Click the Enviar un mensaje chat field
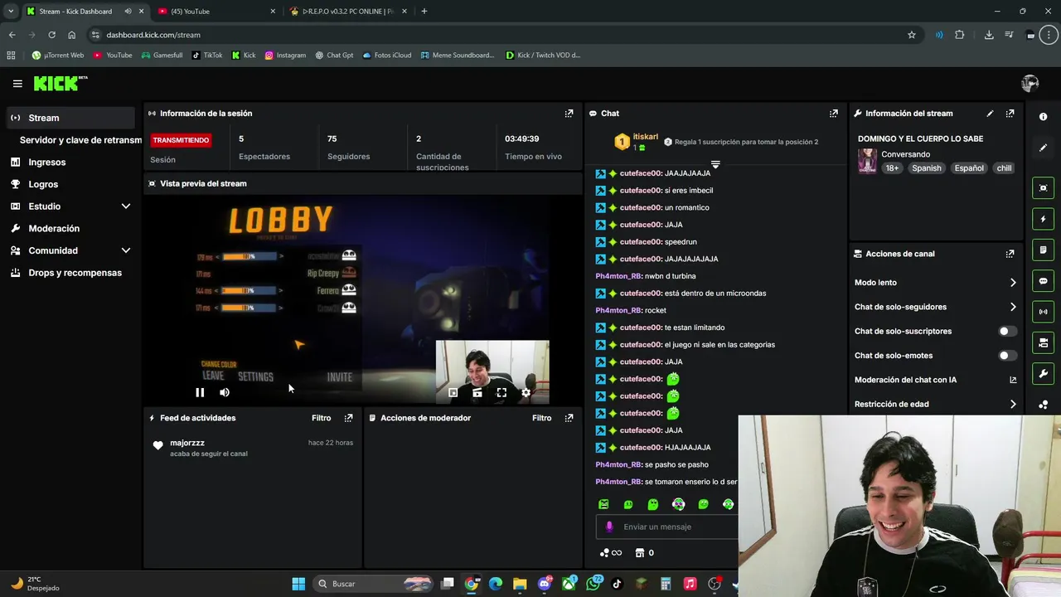This screenshot has height=597, width=1061. [666, 527]
